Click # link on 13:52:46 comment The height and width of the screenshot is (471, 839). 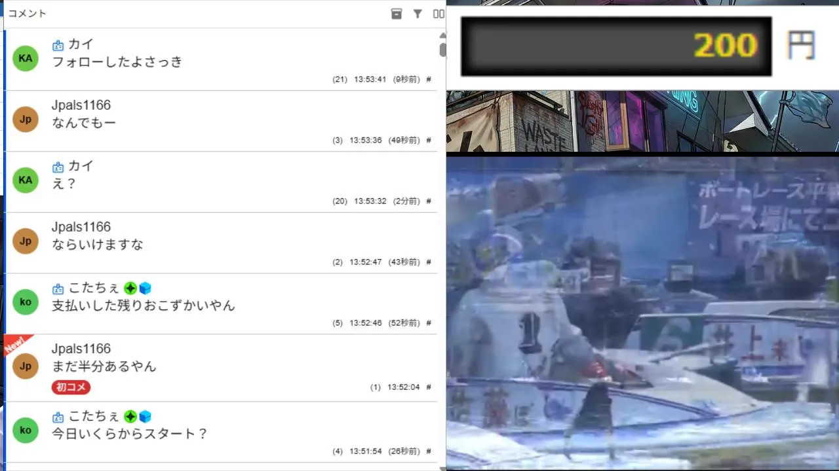tap(429, 323)
